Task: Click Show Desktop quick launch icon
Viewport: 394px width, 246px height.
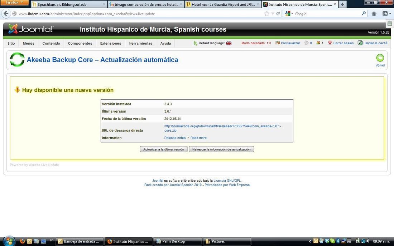Action: (x=44, y=241)
